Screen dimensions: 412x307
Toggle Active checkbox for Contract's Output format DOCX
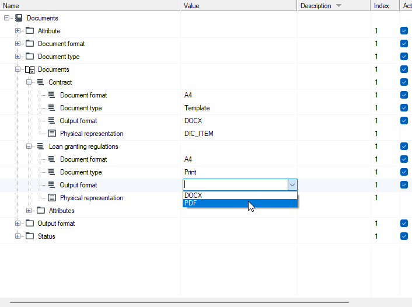404,121
